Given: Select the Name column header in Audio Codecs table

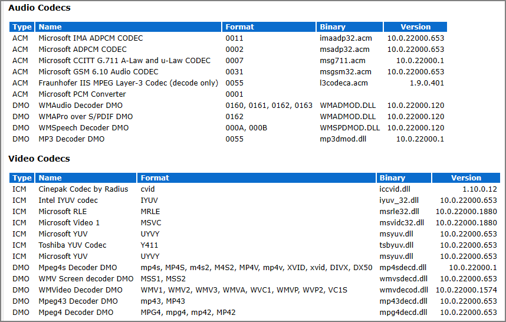Looking at the screenshot, I should (50, 27).
